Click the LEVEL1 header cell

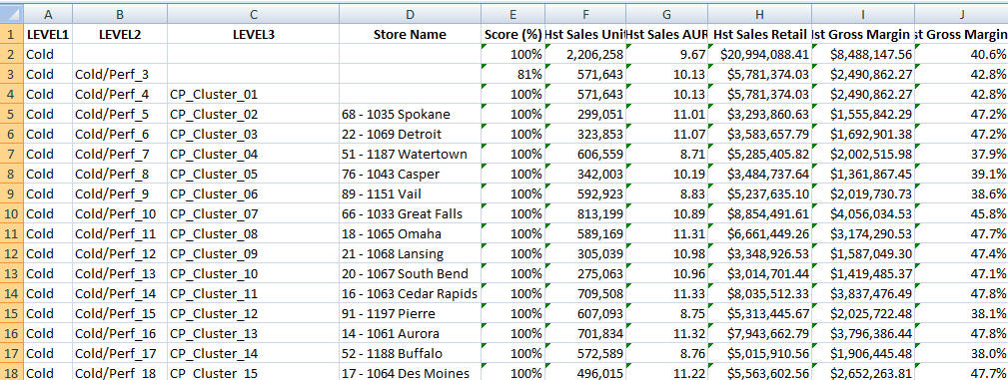pyautogui.click(x=48, y=35)
